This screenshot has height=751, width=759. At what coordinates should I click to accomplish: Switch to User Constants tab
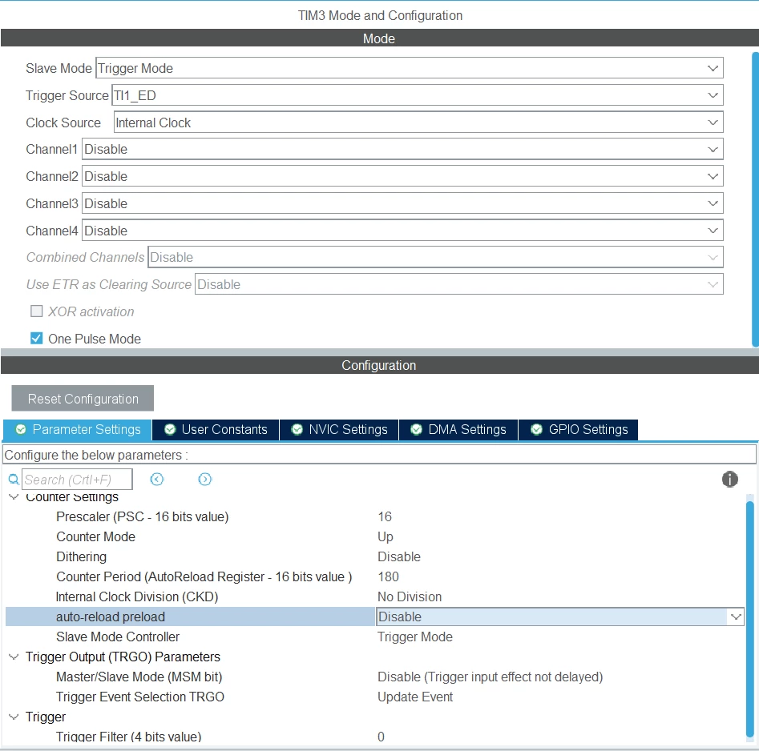[x=216, y=429]
